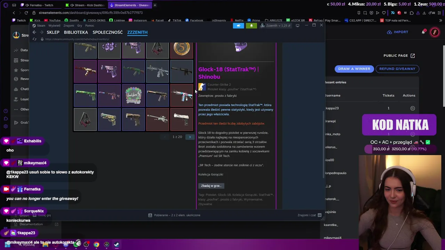The image size is (445, 250).
Task: Select the white pistol in the bottom row
Action: tap(181, 119)
